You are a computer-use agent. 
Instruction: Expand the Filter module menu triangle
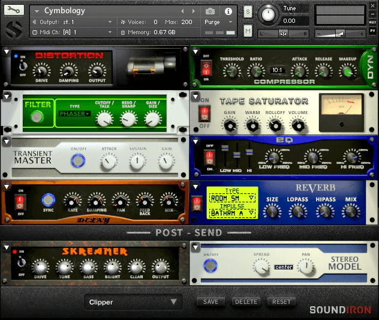[x=7, y=96]
